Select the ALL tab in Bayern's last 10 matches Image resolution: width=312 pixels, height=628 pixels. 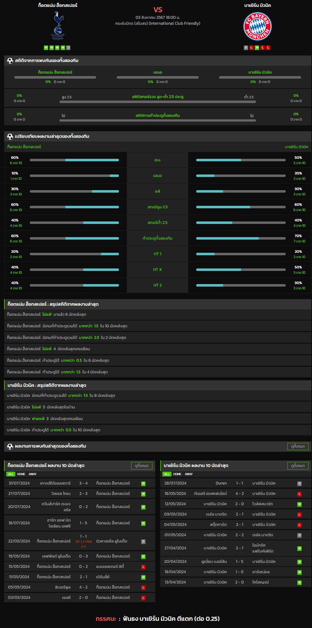[167, 474]
